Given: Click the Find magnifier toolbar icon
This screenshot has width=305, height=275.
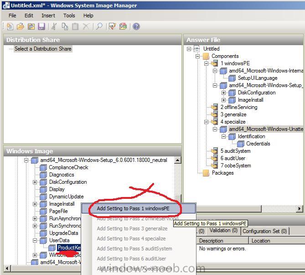Looking at the screenshot, I should click(x=99, y=26).
